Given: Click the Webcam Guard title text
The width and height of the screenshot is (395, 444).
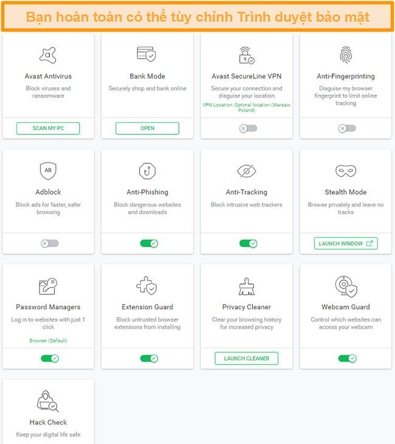Looking at the screenshot, I should pyautogui.click(x=346, y=307).
